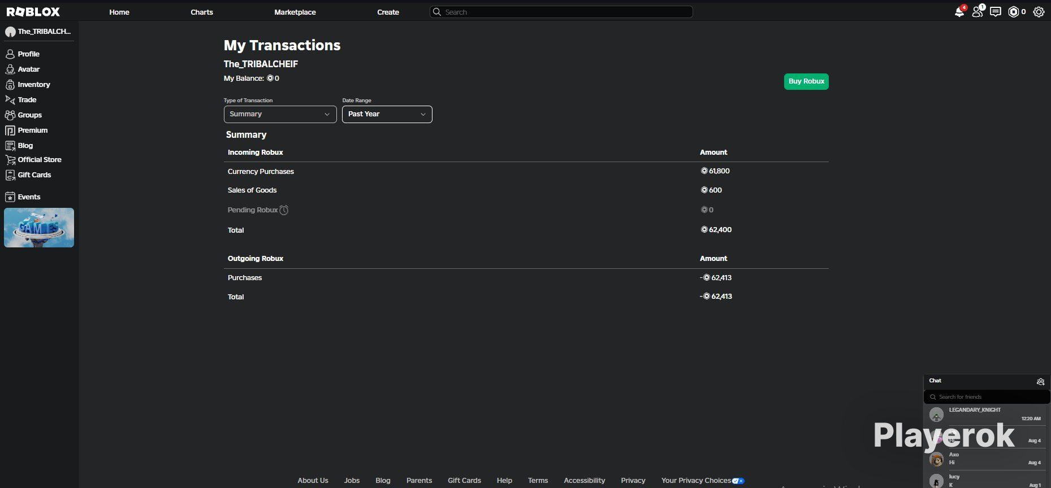Open the GAMES event thumbnail

(x=39, y=228)
